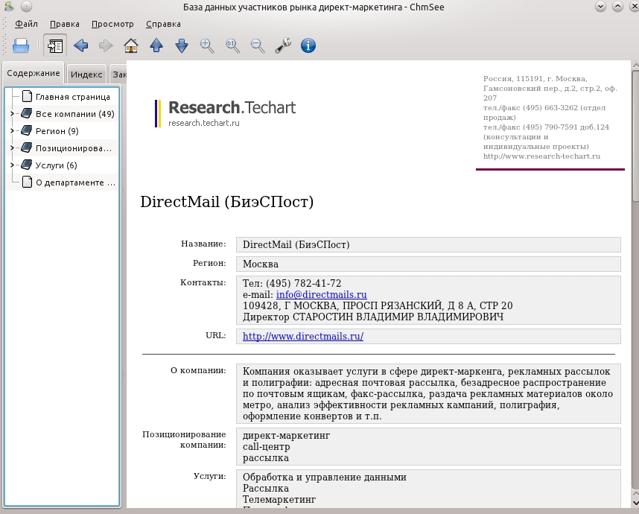
Task: Expand the Регион (9) node
Action: (12, 131)
